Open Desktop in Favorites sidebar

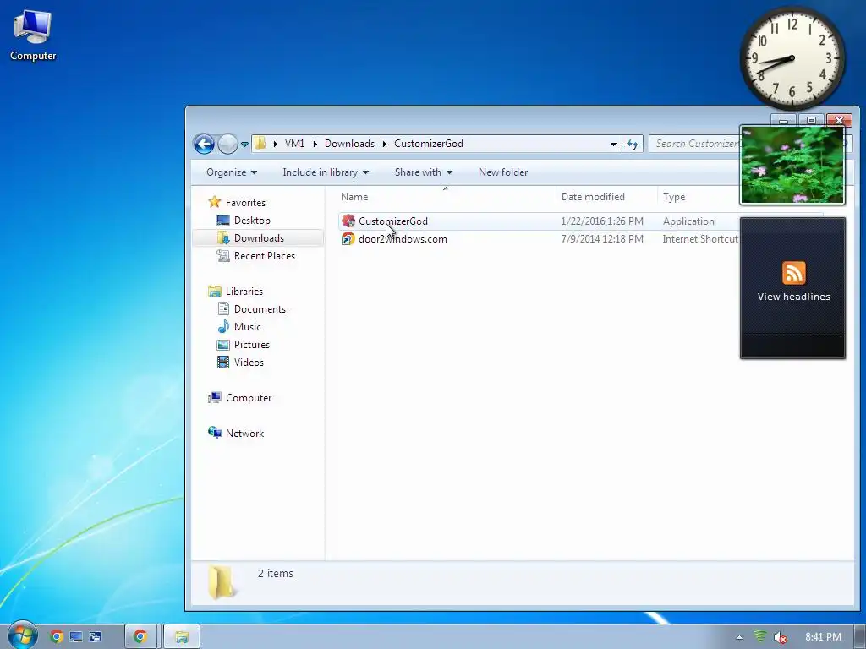point(252,221)
